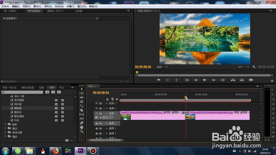The width and height of the screenshot is (276, 155).
Task: Select the Hand tool
Action: [x=81, y=127]
